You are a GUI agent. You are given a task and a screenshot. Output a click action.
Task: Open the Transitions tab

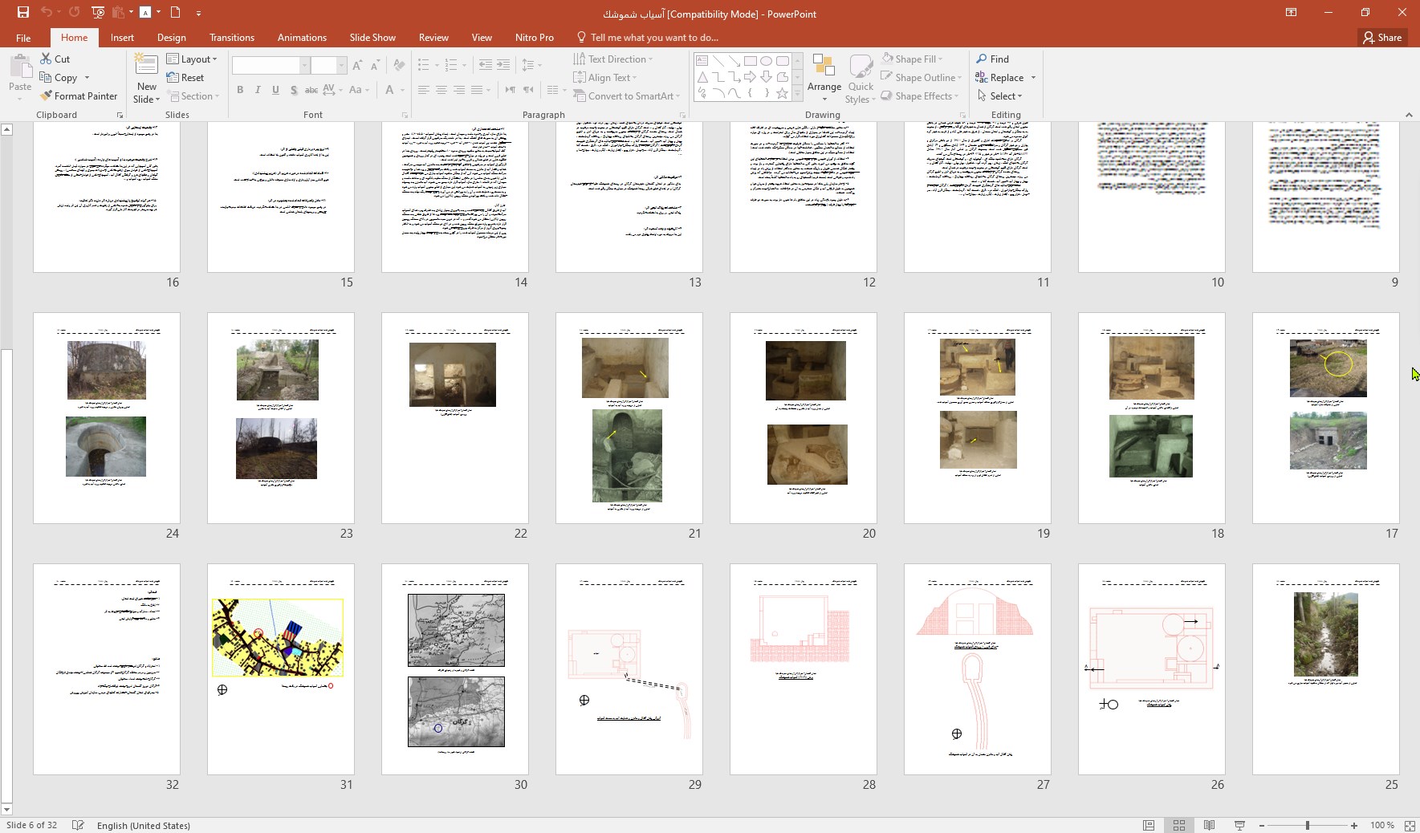point(231,38)
